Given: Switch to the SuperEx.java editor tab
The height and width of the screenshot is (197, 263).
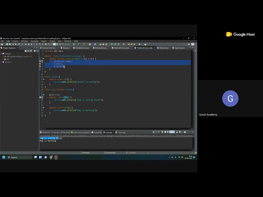Looking at the screenshot, I should coord(178,48).
